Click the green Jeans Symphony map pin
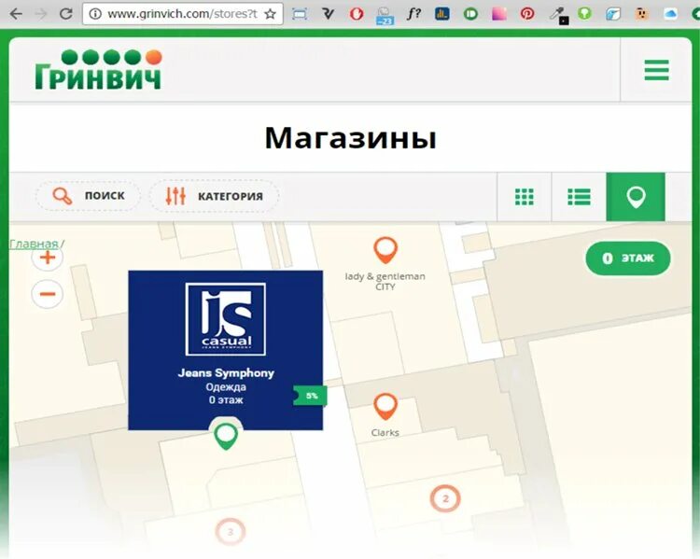 point(226,436)
